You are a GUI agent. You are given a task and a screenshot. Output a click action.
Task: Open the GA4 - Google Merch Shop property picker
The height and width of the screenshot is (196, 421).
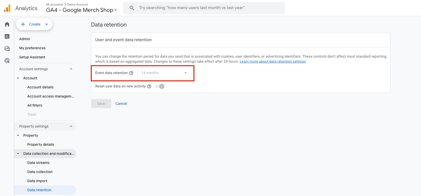coord(81,10)
